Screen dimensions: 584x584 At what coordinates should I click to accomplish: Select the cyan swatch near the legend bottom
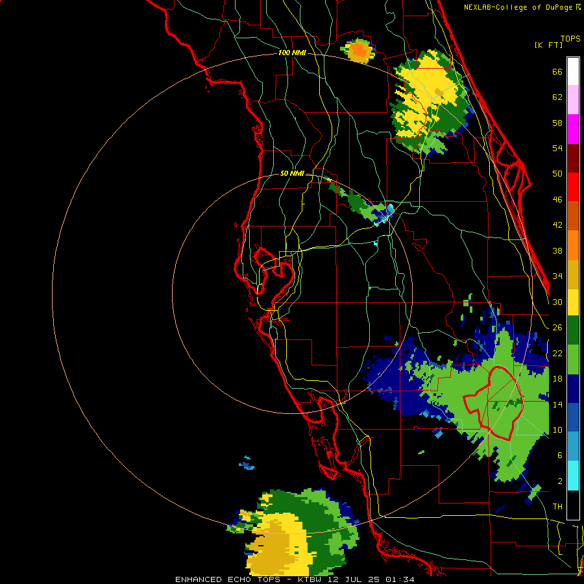573,476
